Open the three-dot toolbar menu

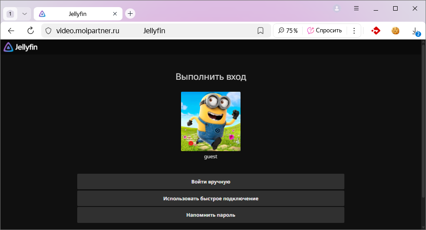[x=354, y=31]
